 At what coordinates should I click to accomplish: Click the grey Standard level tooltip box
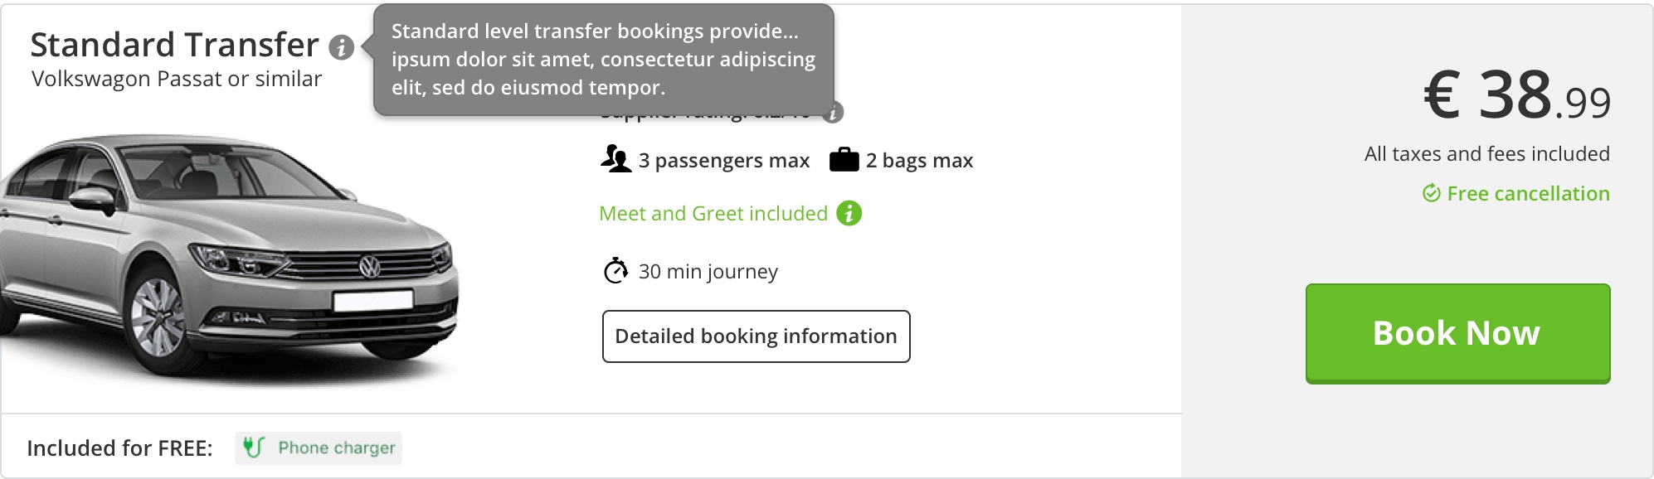[x=603, y=60]
